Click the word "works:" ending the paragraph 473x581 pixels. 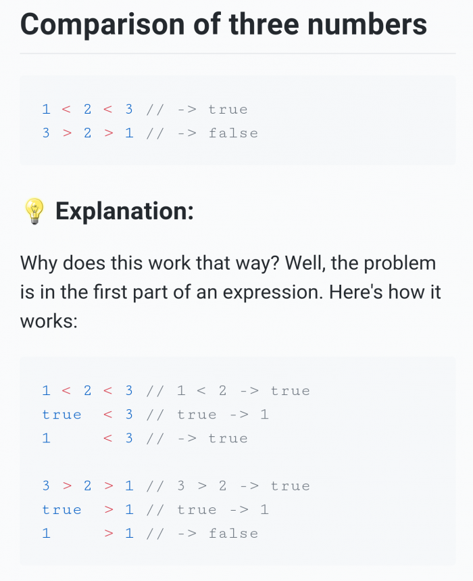[49, 321]
